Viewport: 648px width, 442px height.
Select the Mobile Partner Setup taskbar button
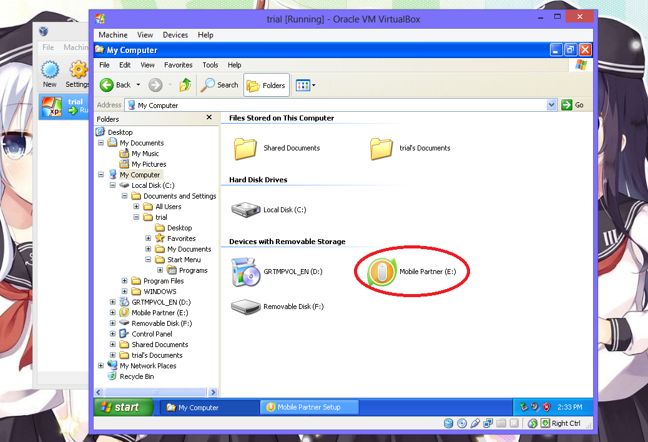[309, 406]
